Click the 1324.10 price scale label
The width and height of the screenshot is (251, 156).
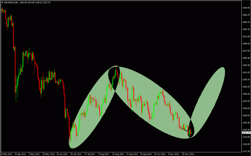246,101
